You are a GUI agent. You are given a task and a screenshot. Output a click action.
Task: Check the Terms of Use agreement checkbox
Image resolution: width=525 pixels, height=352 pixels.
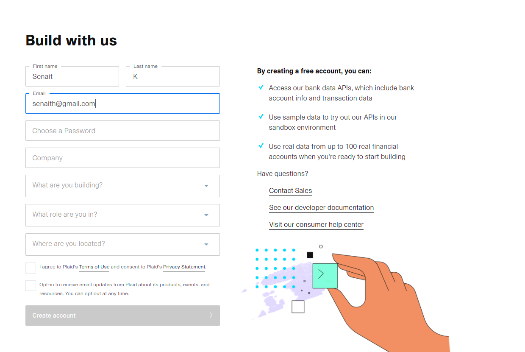click(30, 268)
